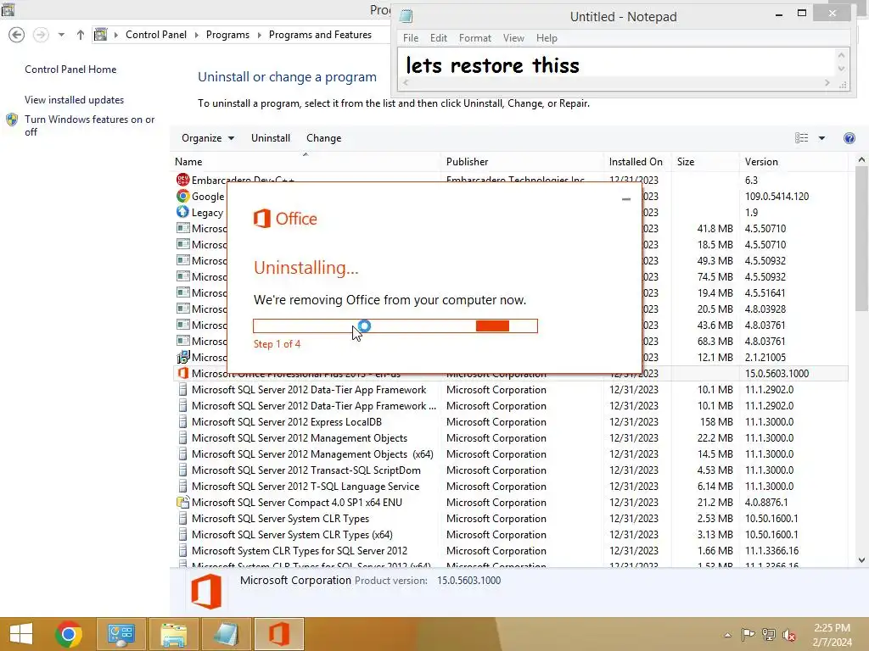869x651 pixels.
Task: Click the Control Panel breadcrumb
Action: tap(156, 34)
